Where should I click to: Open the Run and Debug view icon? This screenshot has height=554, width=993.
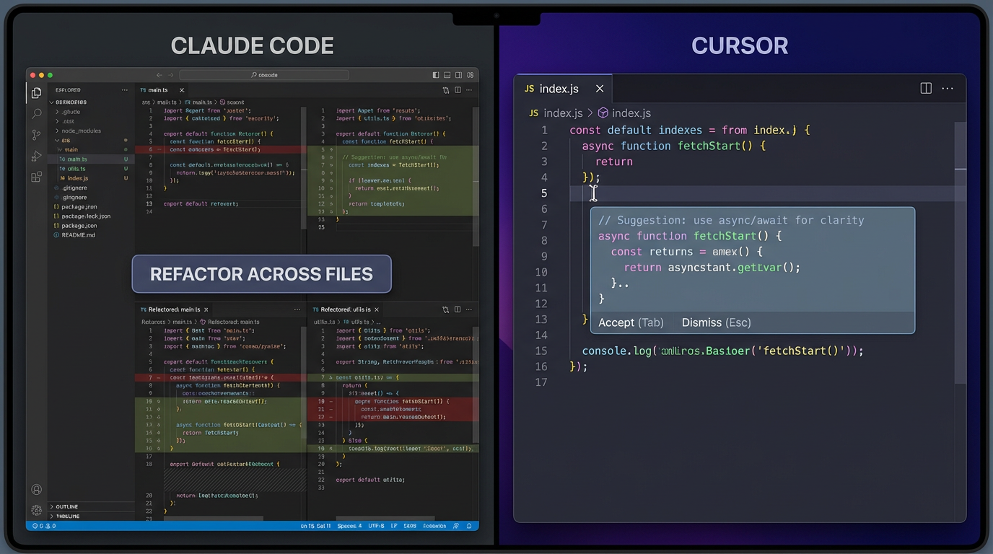[36, 156]
